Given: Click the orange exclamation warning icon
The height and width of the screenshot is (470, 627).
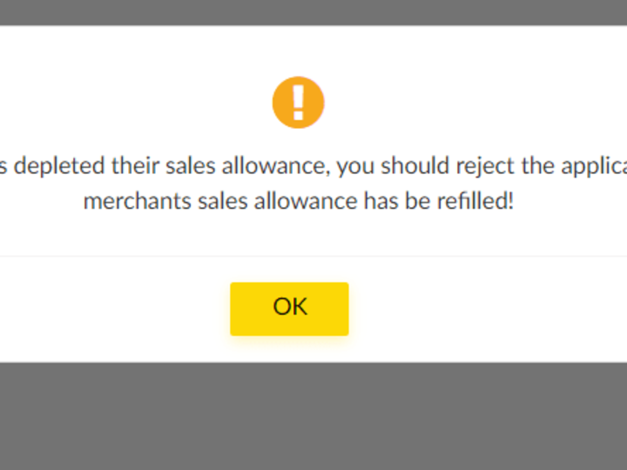Looking at the screenshot, I should click(299, 103).
